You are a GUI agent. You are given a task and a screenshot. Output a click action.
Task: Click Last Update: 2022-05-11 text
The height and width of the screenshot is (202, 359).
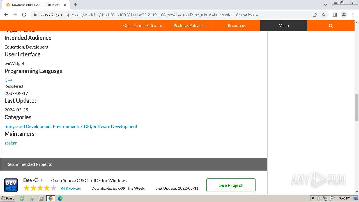[177, 188]
